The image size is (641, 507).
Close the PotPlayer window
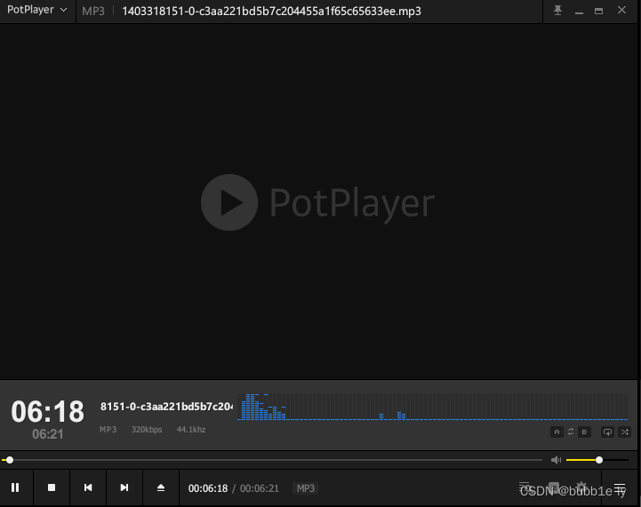pos(621,10)
